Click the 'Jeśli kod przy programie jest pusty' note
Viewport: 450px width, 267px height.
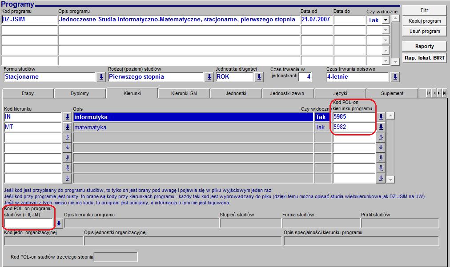click(215, 196)
